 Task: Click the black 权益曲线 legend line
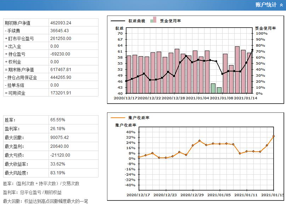click(x=118, y=21)
